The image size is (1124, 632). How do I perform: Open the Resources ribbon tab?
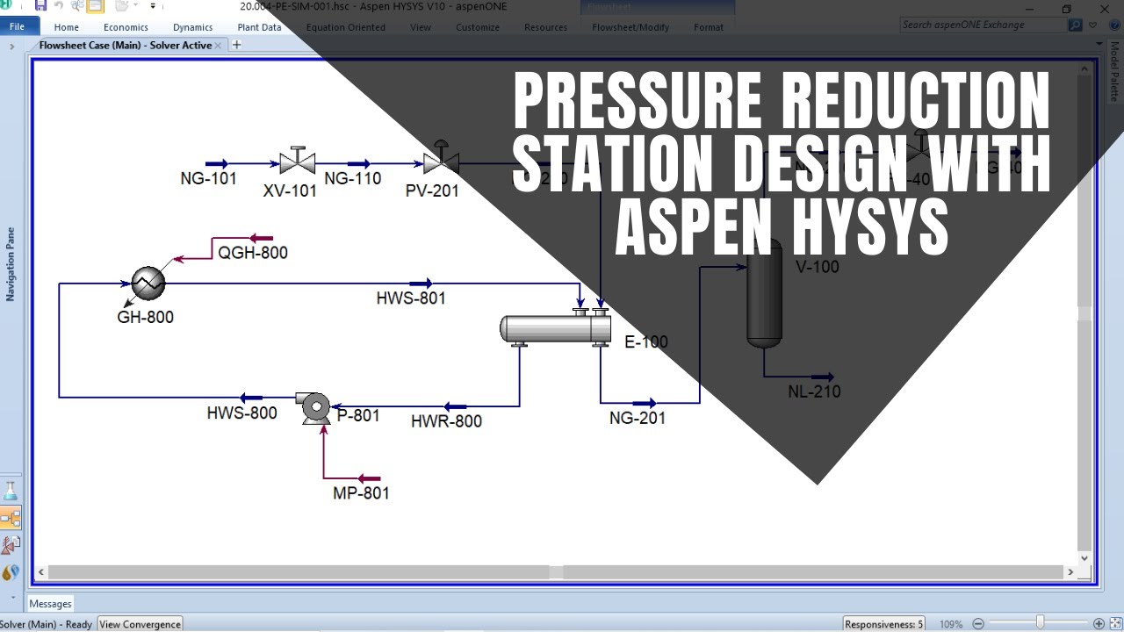[545, 27]
